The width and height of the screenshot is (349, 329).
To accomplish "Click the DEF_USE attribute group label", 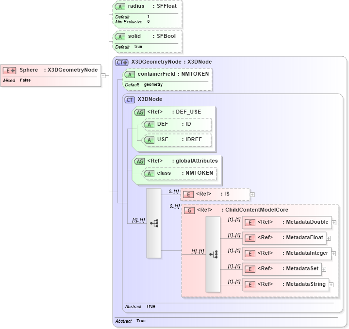I will (x=188, y=112).
